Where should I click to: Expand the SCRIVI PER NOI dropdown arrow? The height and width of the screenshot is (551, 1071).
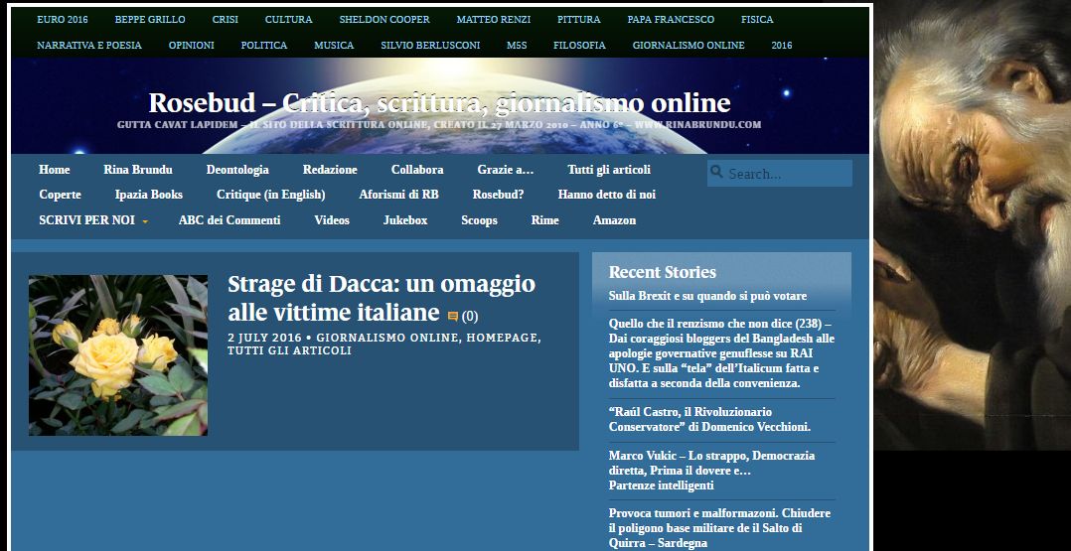(145, 221)
